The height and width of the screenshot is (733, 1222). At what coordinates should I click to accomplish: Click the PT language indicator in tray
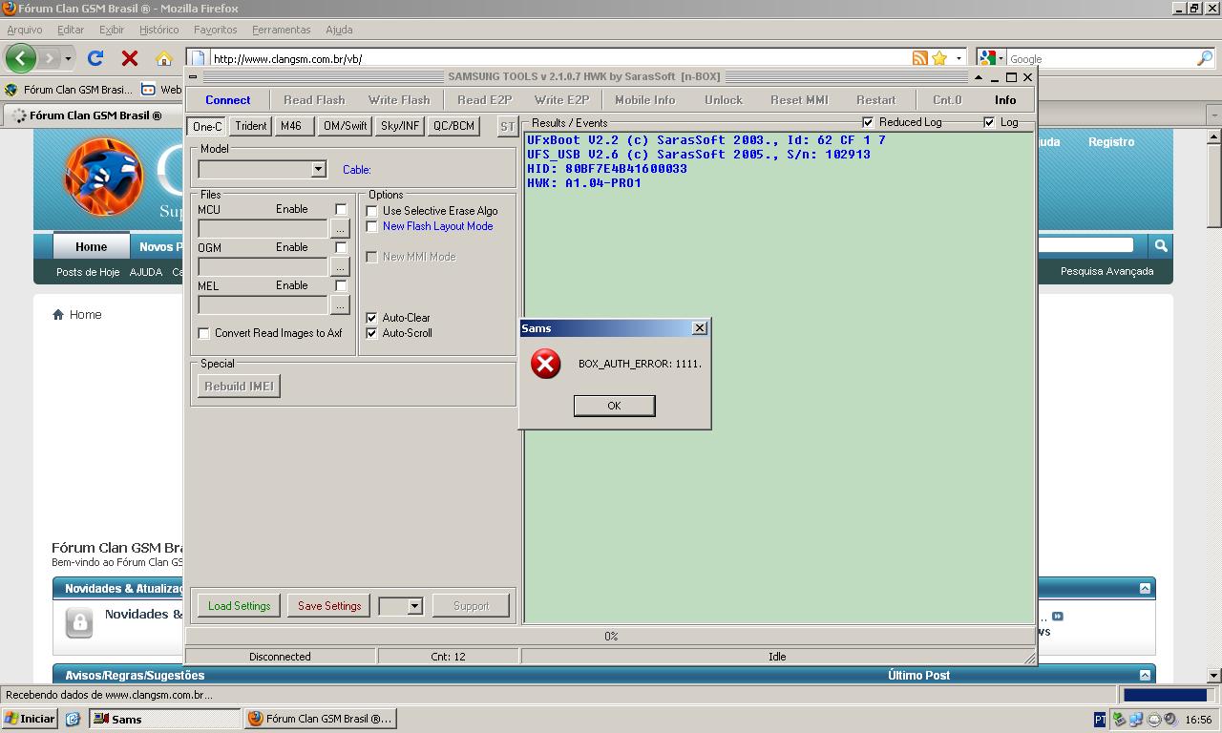coord(1100,720)
